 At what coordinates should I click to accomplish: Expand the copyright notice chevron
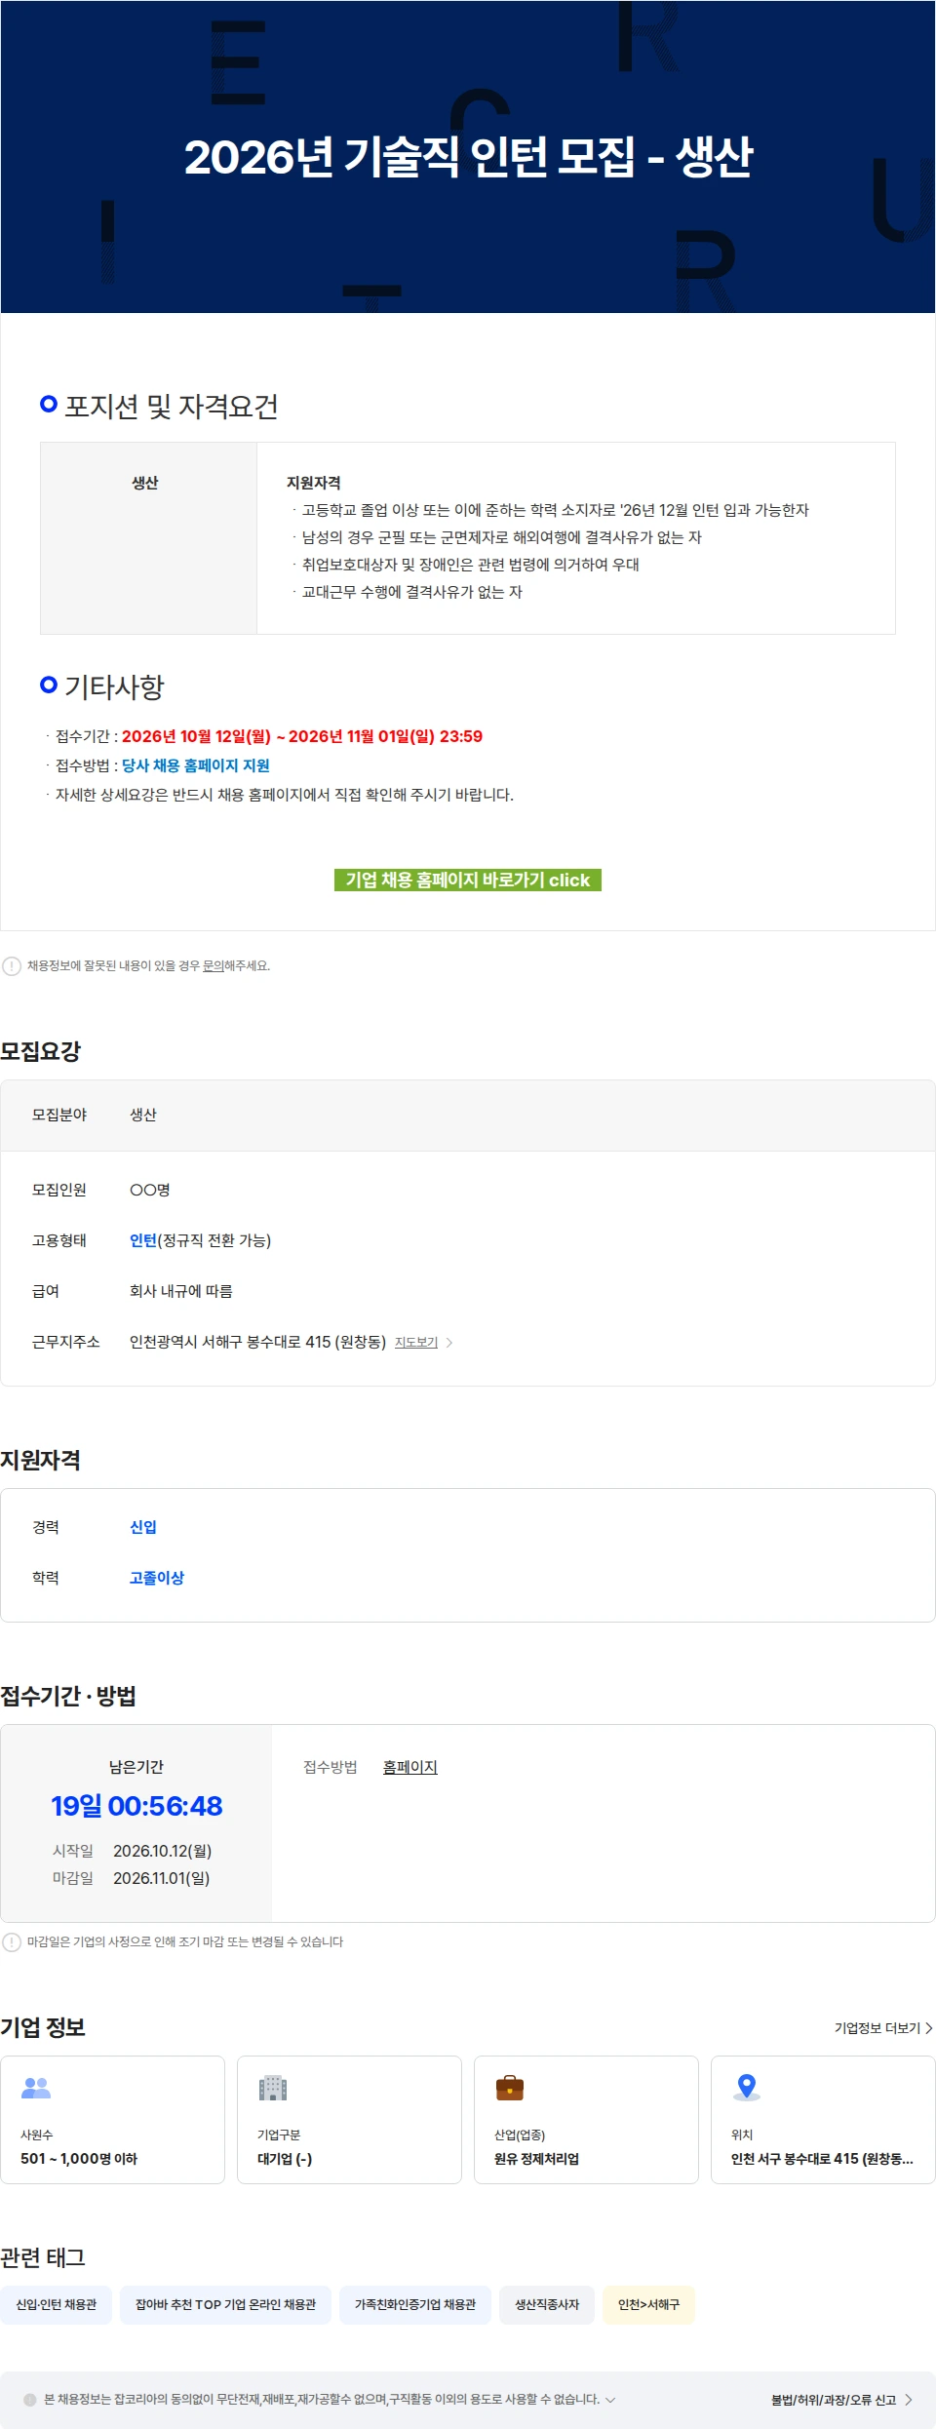[x=610, y=2400]
